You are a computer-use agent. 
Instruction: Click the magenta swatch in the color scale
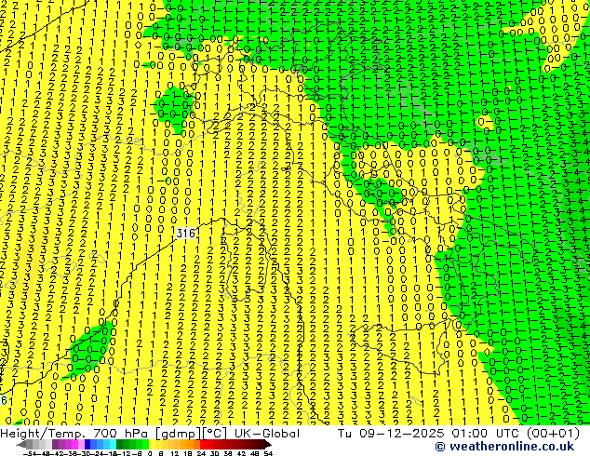coord(74,445)
